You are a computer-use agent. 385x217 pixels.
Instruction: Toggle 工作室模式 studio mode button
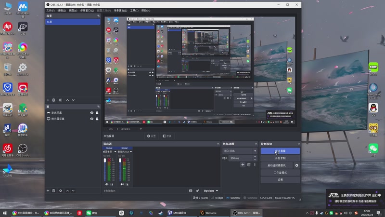pos(280,173)
